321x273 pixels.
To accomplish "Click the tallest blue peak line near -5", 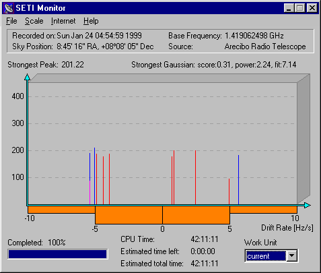I will (94, 176).
